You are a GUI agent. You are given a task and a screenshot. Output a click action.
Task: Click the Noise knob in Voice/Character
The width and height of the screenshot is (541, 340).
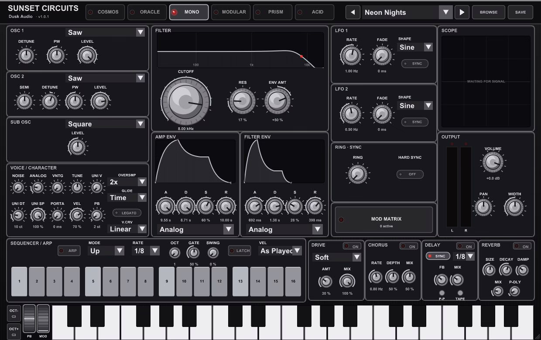pos(18,187)
